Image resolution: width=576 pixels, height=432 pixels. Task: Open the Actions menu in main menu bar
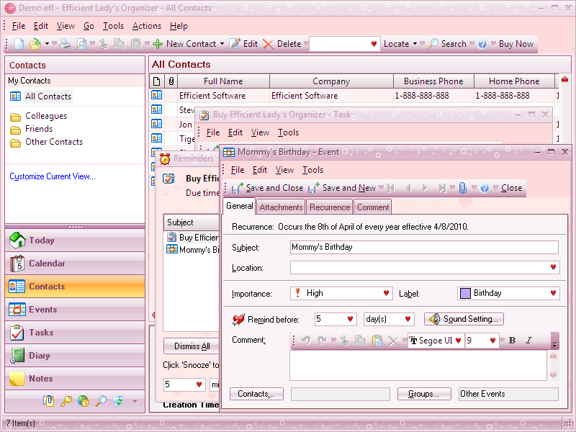click(x=147, y=26)
